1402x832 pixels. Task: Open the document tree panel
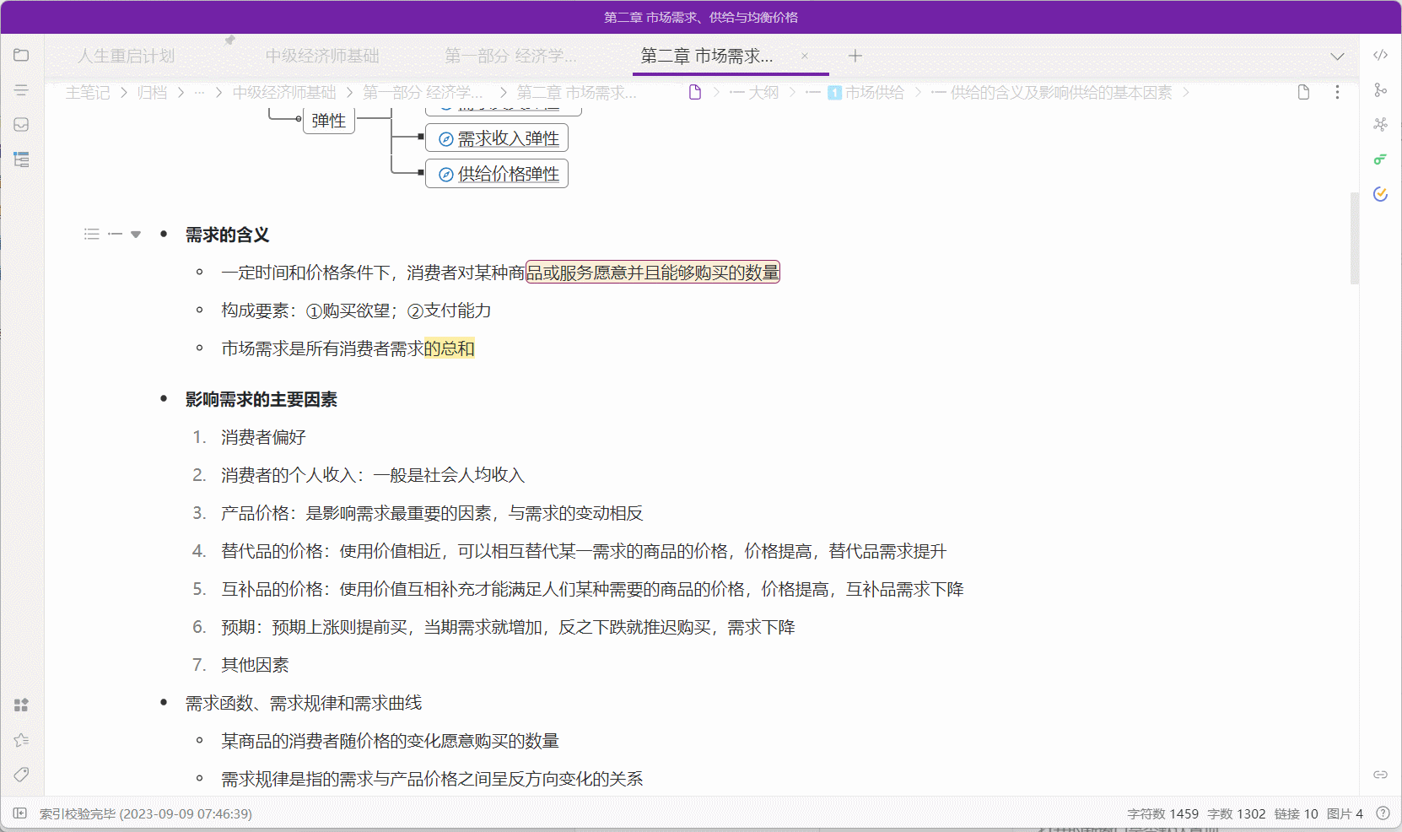point(21,55)
